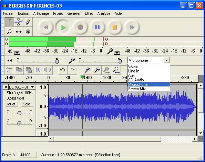
Task: Select the Envelope tool
Action: coord(19,22)
